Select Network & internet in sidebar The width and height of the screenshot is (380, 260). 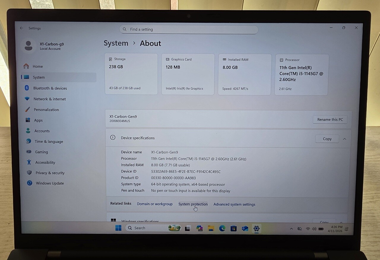pyautogui.click(x=49, y=99)
